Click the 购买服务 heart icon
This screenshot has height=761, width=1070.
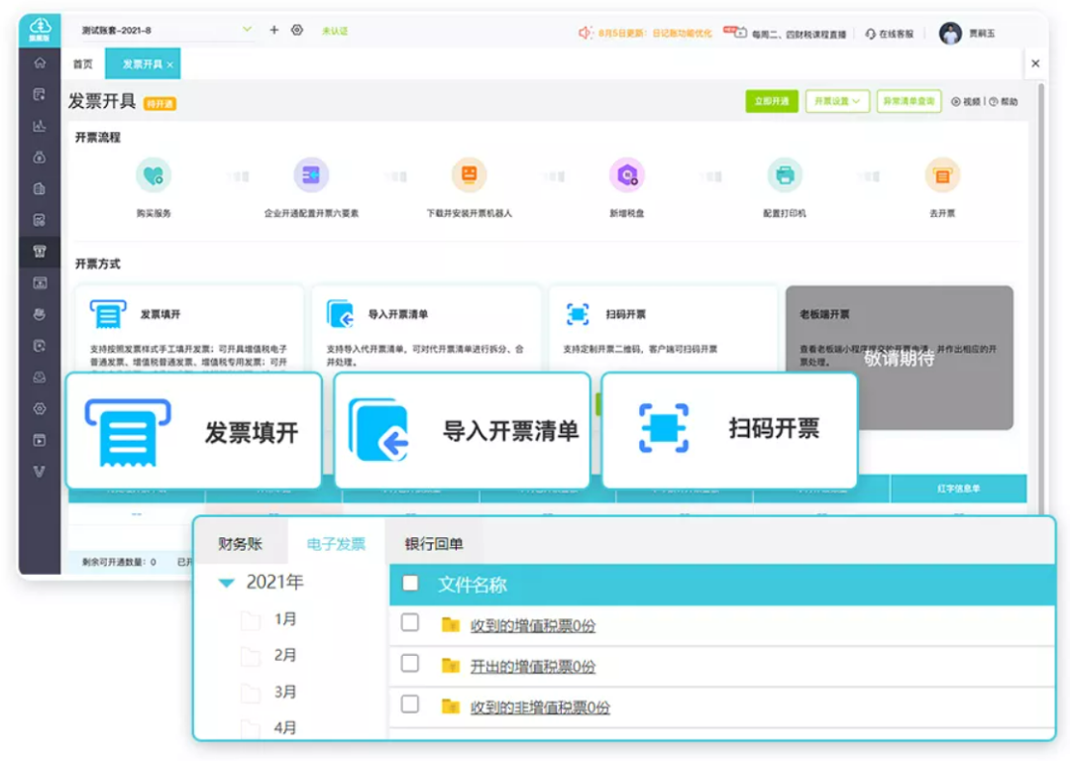pyautogui.click(x=153, y=174)
